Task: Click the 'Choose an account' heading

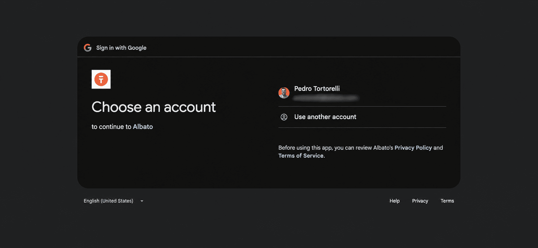Action: point(154,107)
